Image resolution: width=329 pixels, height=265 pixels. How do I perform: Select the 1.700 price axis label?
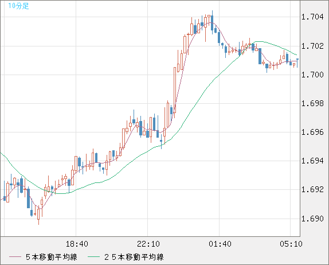click(x=312, y=75)
